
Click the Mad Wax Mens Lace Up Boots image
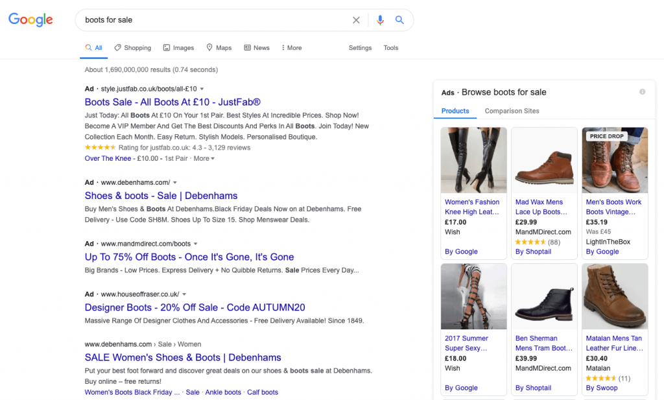(x=544, y=160)
